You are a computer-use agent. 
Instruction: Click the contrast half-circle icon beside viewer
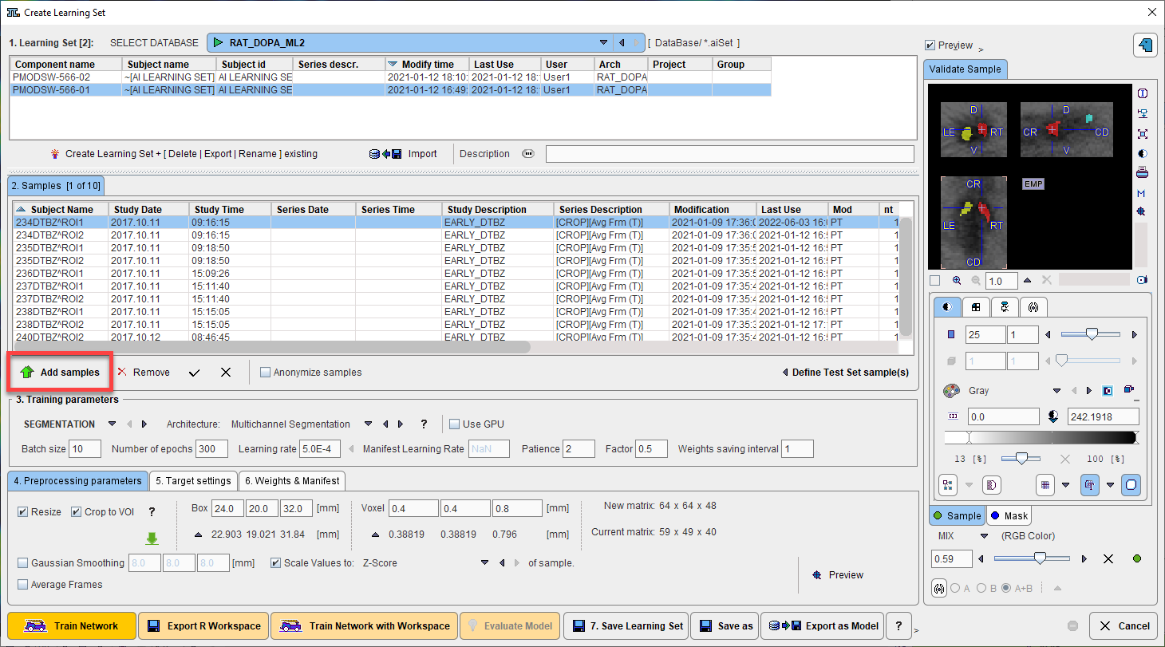pyautogui.click(x=1143, y=153)
